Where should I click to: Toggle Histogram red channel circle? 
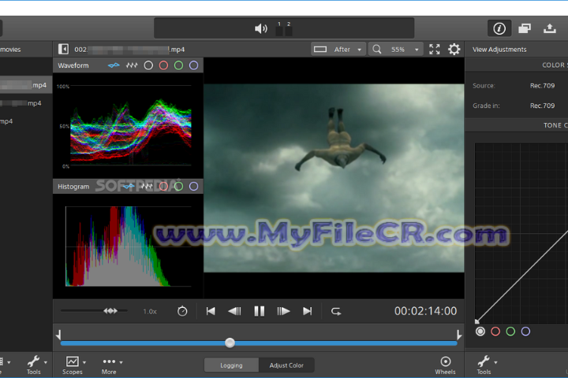pos(164,187)
